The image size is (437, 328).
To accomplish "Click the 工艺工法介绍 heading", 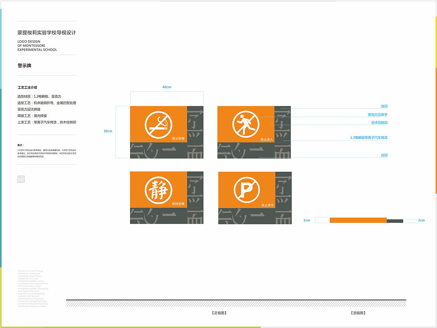I will tap(27, 87).
